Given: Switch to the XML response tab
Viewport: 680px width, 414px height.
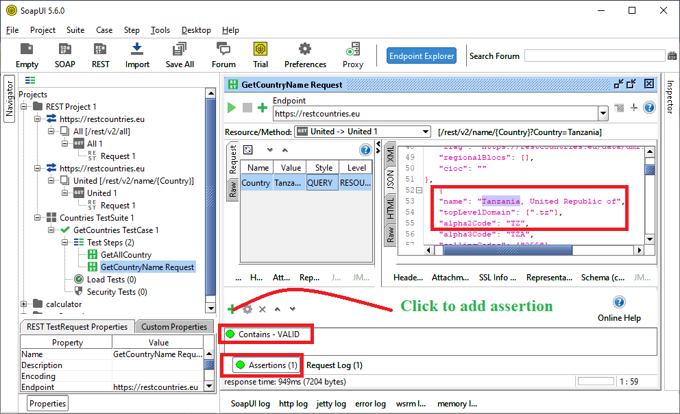Looking at the screenshot, I should tap(390, 154).
